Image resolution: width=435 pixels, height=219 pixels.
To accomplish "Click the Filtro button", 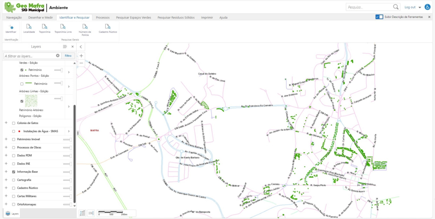I will [68, 56].
